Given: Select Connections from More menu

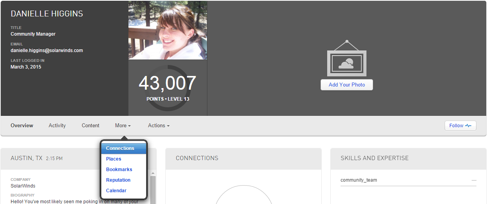Looking at the screenshot, I should click(124, 148).
